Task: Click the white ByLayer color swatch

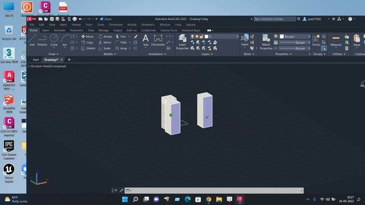Action: click(x=282, y=36)
